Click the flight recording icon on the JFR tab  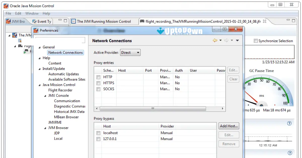[142, 22]
